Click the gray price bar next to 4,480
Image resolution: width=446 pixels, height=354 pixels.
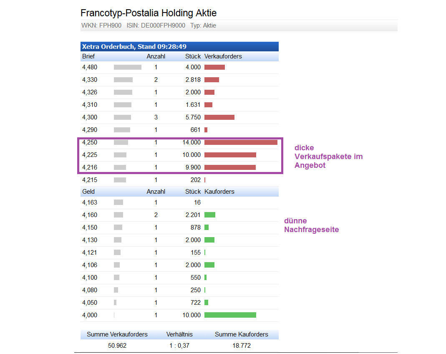point(128,67)
